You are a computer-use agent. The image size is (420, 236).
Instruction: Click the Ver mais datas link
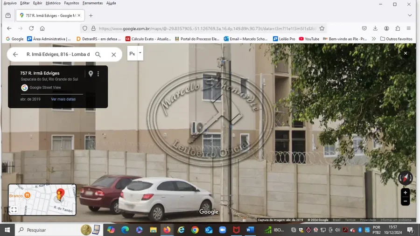click(x=63, y=99)
